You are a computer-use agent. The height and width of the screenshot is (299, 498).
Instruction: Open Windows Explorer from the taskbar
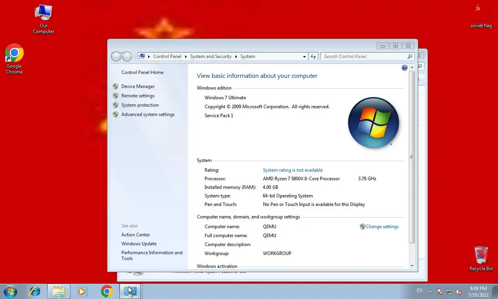[x=59, y=291]
